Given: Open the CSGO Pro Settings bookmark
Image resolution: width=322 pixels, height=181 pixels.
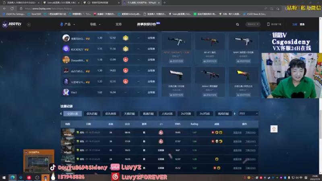Looking at the screenshot, I should (x=14, y=14).
